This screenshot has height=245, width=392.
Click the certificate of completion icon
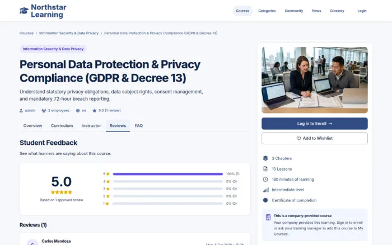point(265,200)
